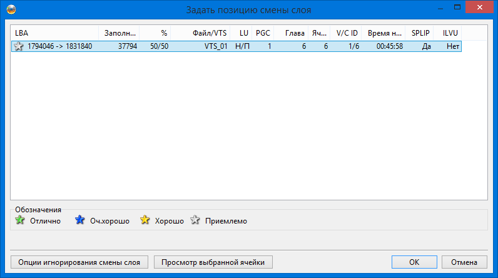The width and height of the screenshot is (498, 278).
Task: Sort by the Яч... column header
Action: pyautogui.click(x=319, y=33)
